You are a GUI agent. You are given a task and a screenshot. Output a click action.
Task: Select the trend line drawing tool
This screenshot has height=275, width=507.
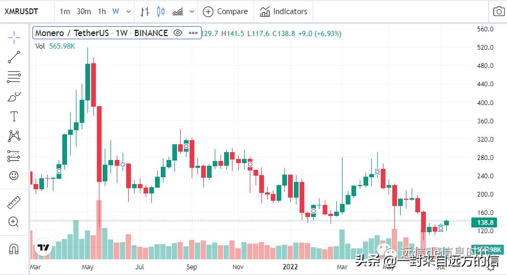click(x=14, y=58)
